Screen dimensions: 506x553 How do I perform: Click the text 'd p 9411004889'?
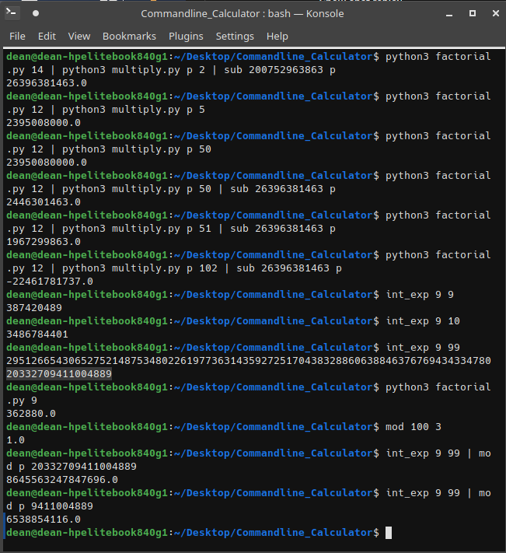[x=50, y=506]
